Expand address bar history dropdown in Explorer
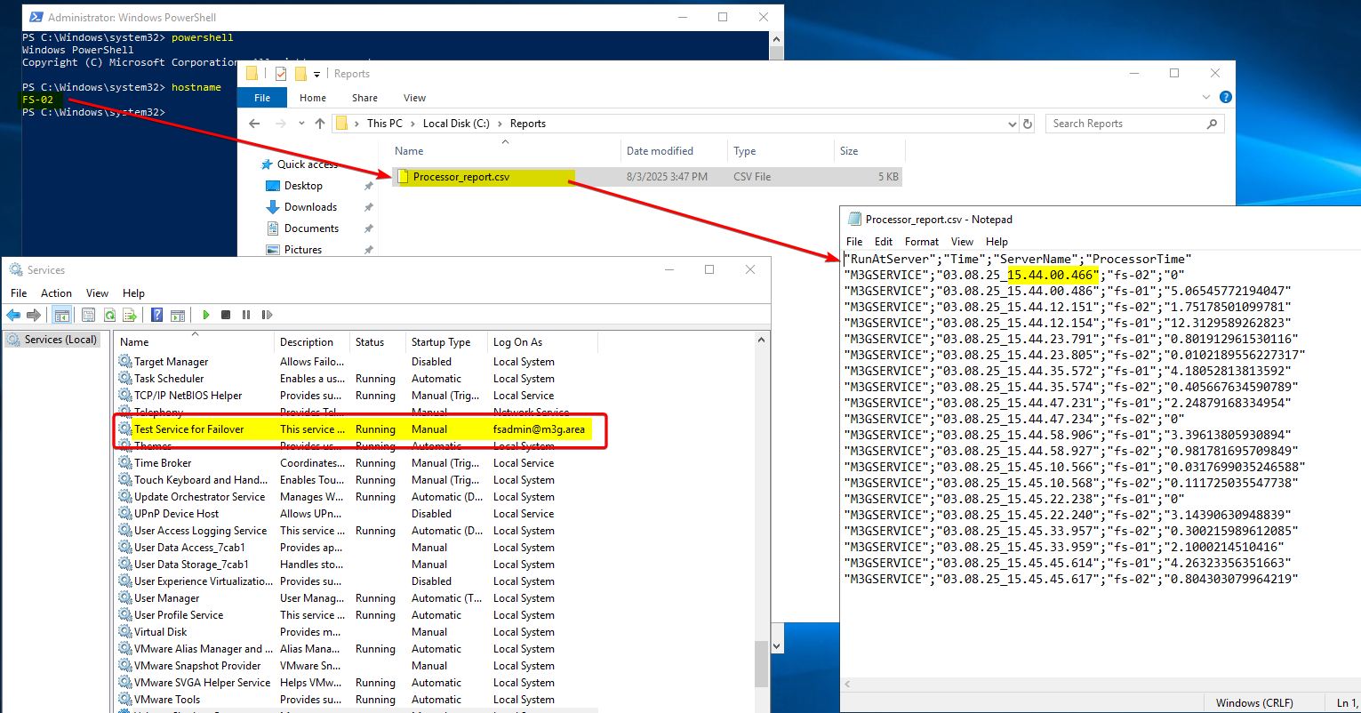 (1013, 124)
